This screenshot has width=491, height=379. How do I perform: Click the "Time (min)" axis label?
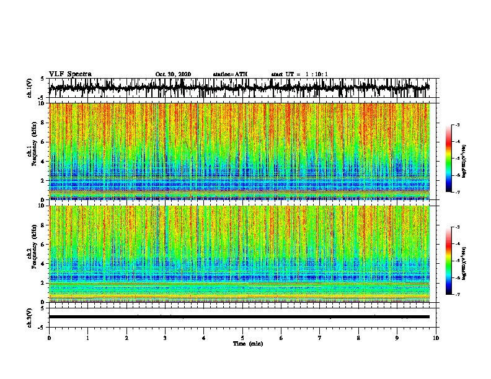point(248,344)
